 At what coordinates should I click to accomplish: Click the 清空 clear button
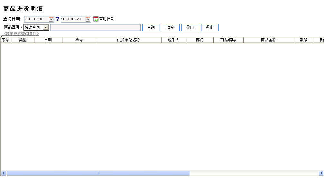[171, 27]
